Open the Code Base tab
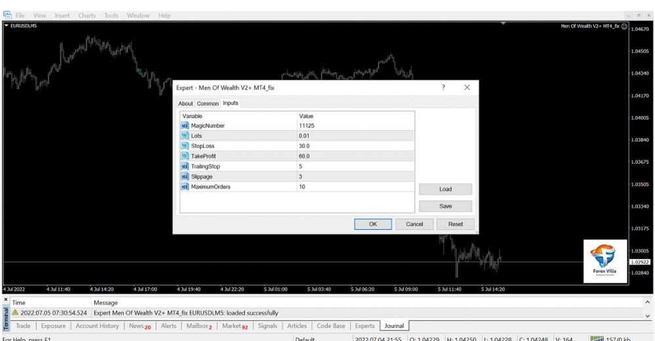655x341 pixels. pyautogui.click(x=331, y=326)
